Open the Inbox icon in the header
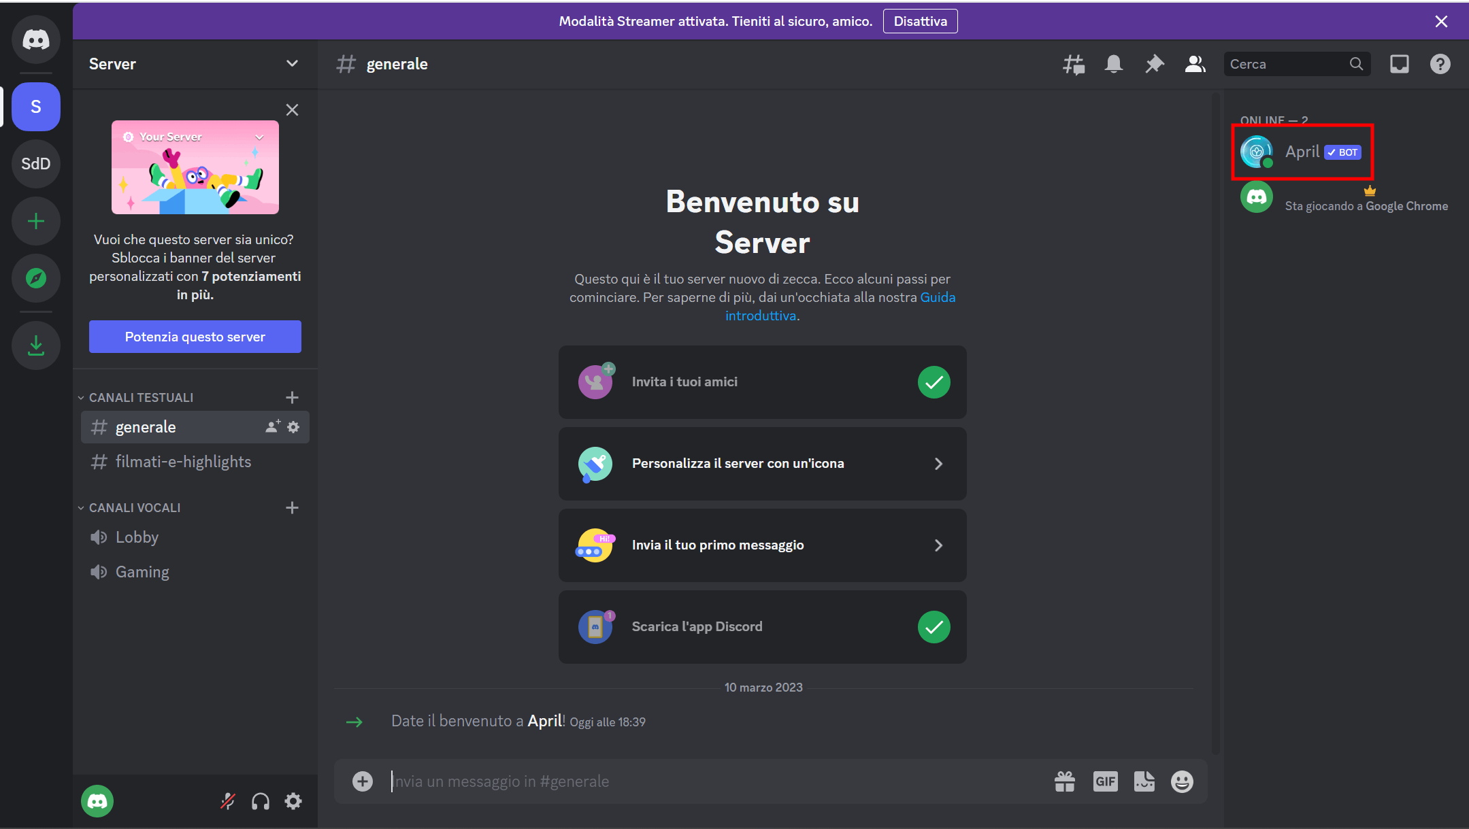1469x829 pixels. [x=1399, y=64]
